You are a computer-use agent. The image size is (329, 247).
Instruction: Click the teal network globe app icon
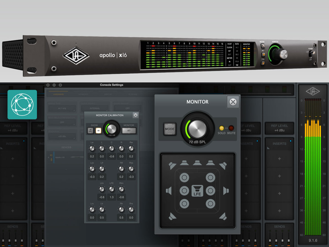tap(22, 104)
